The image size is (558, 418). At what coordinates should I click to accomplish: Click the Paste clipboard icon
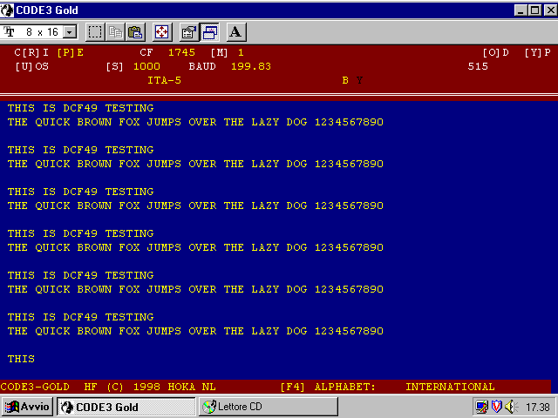pos(135,32)
